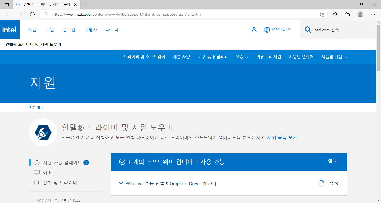Click the 지원 홈 breadcrumb link
Viewport: 381px width, 203px height.
[x=35, y=108]
